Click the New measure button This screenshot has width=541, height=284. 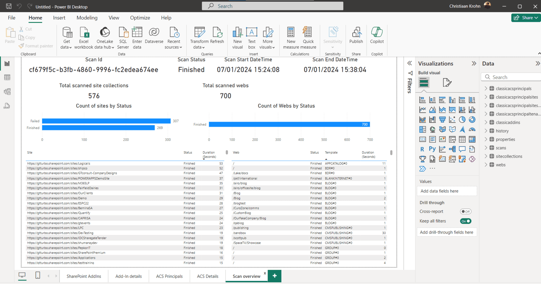(x=291, y=38)
